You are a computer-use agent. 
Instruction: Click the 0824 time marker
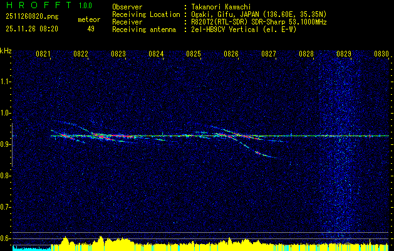click(x=156, y=53)
